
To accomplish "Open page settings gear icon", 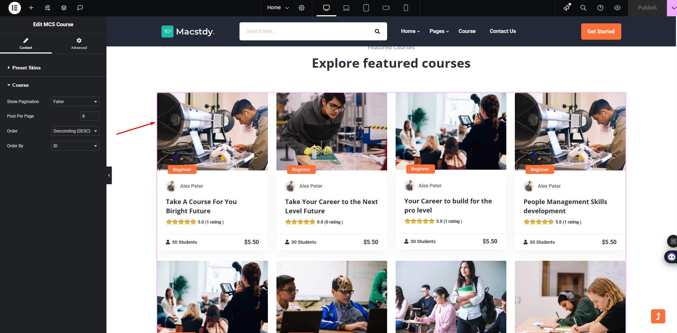I will (x=302, y=8).
